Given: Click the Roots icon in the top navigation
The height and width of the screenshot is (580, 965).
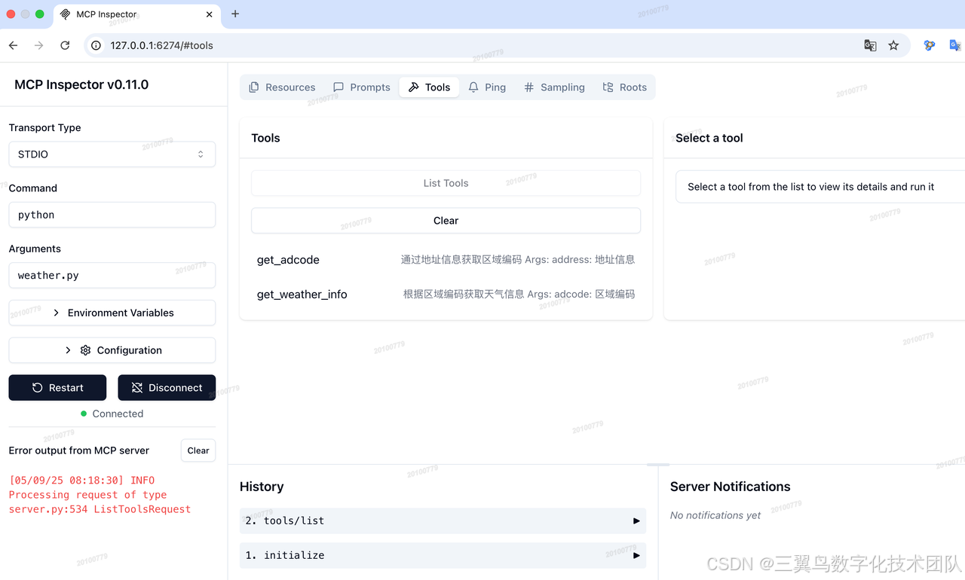Looking at the screenshot, I should click(607, 87).
